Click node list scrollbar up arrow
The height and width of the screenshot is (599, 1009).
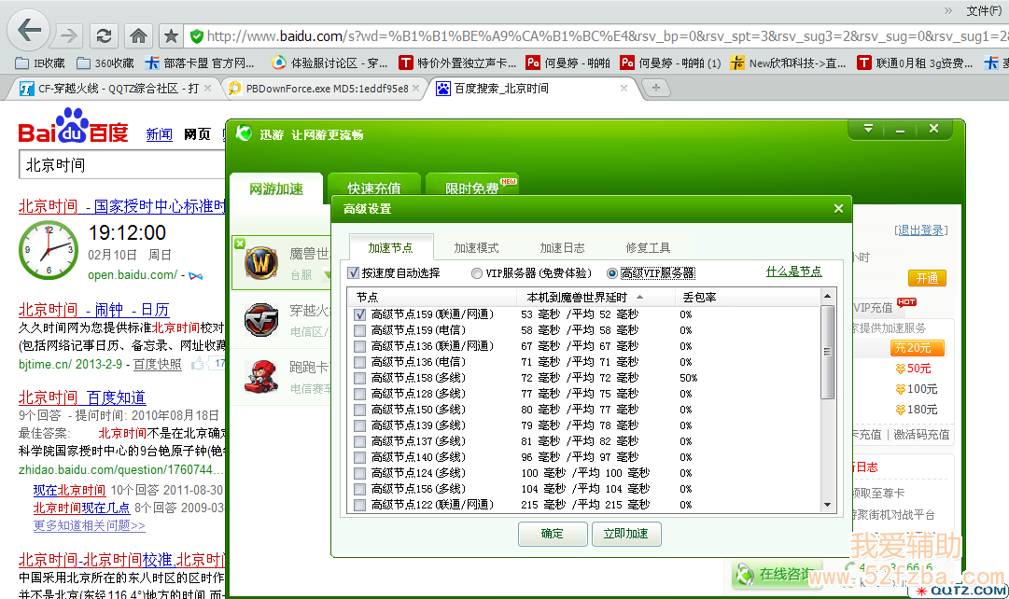pyautogui.click(x=828, y=296)
